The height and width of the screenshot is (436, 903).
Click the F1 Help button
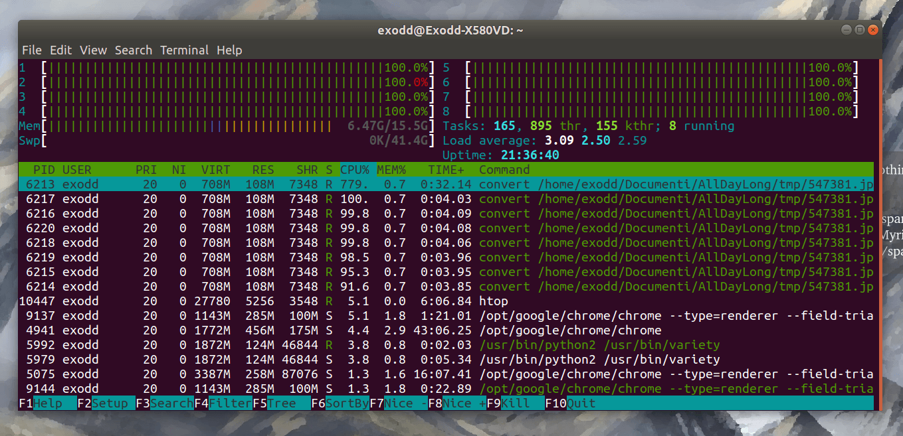pos(47,403)
